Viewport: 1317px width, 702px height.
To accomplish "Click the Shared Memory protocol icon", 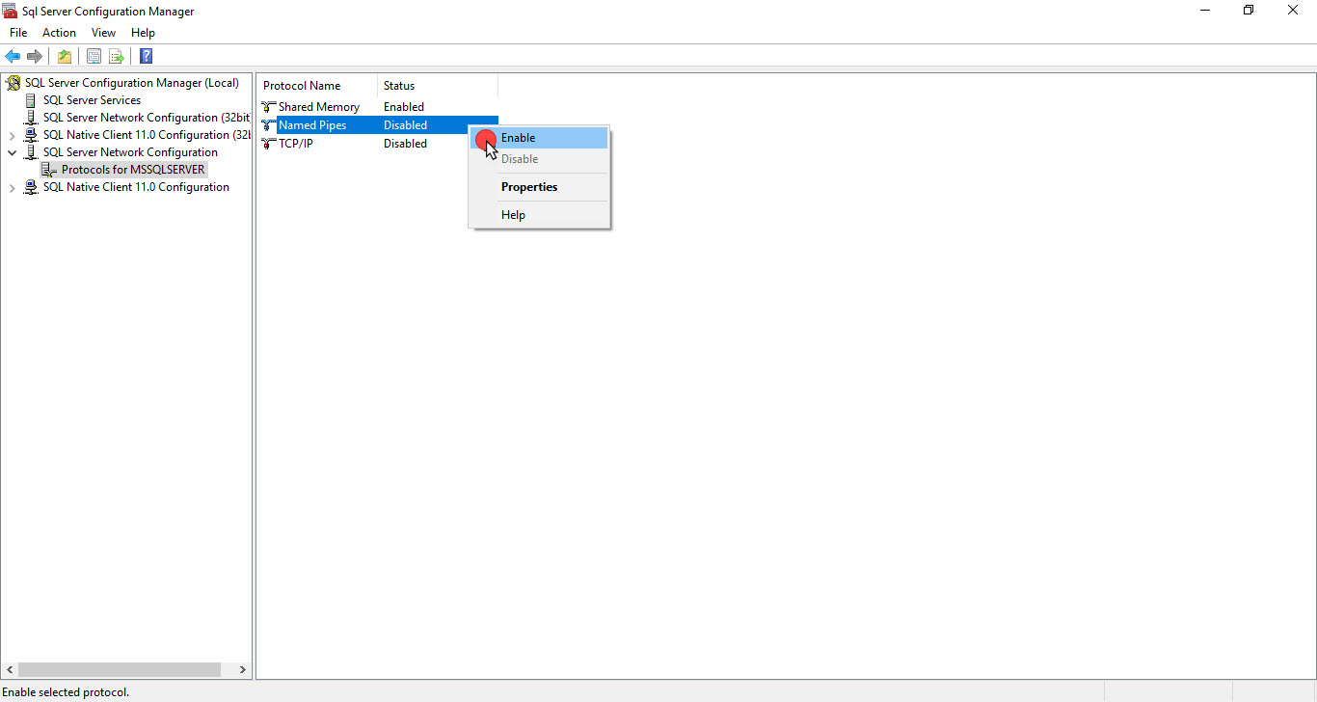I will click(x=268, y=106).
